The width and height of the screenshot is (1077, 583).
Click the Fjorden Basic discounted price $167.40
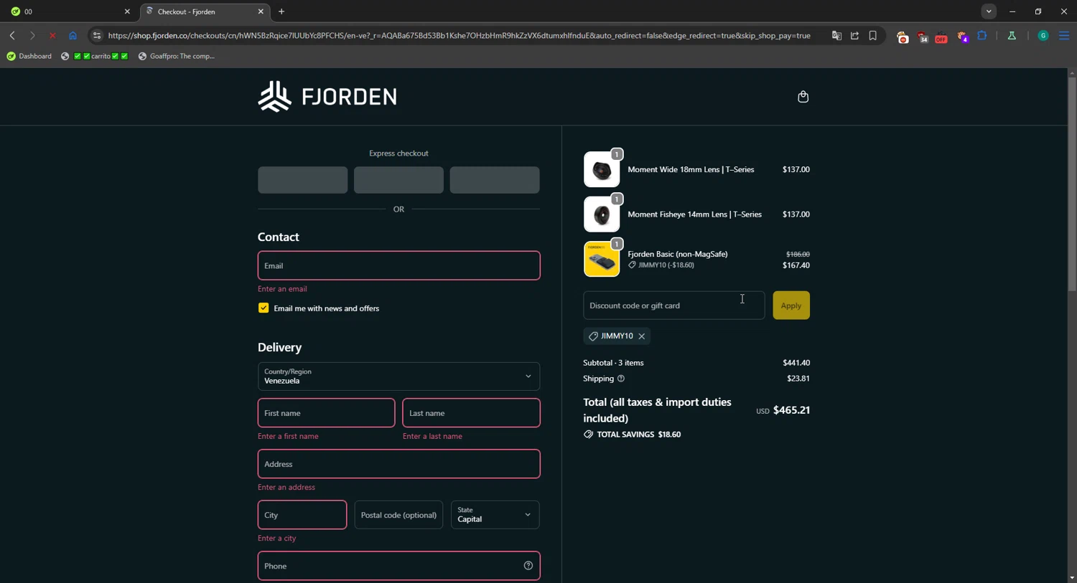796,265
